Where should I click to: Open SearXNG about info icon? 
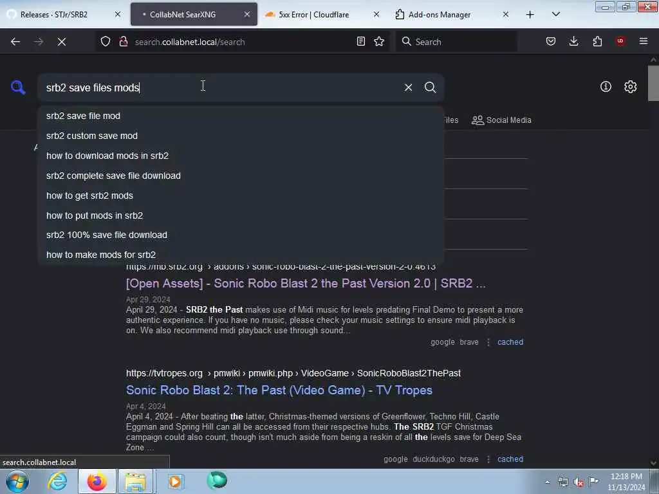tap(606, 87)
